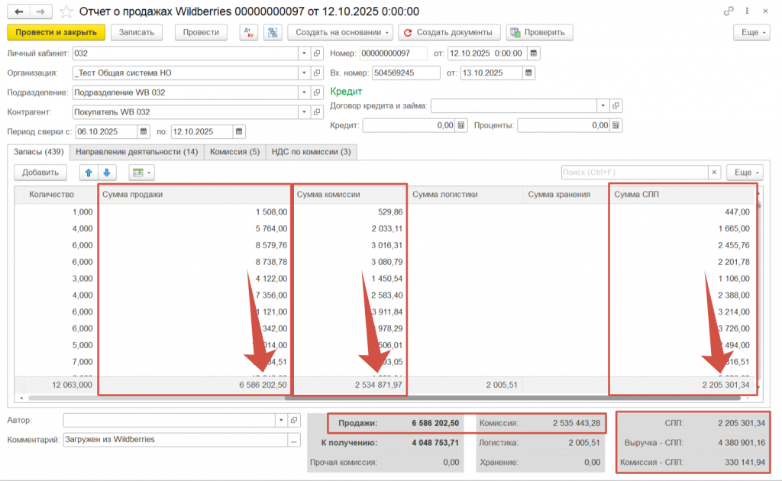Add the document to favorites with the star
The width and height of the screenshot is (782, 481).
pyautogui.click(x=66, y=11)
